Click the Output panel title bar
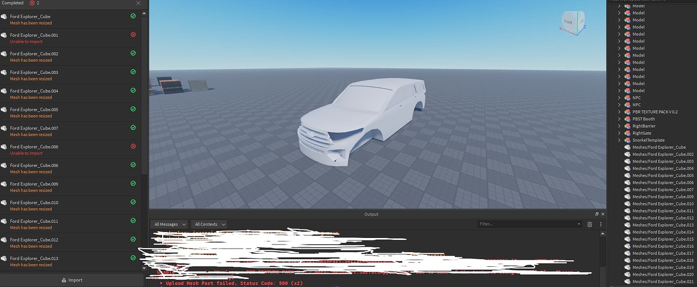Screen dimensions: 697x287 (371, 214)
